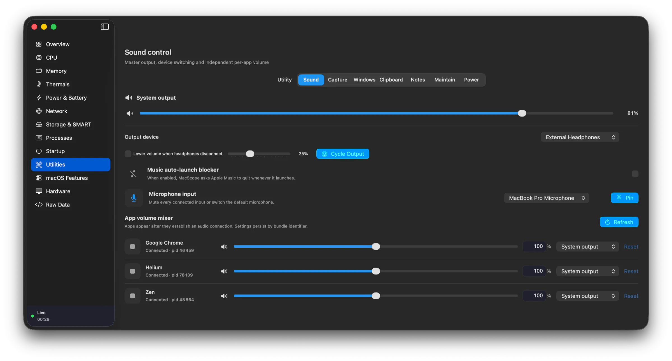Click the Processes list icon
Viewport: 672px width, 361px height.
[39, 138]
